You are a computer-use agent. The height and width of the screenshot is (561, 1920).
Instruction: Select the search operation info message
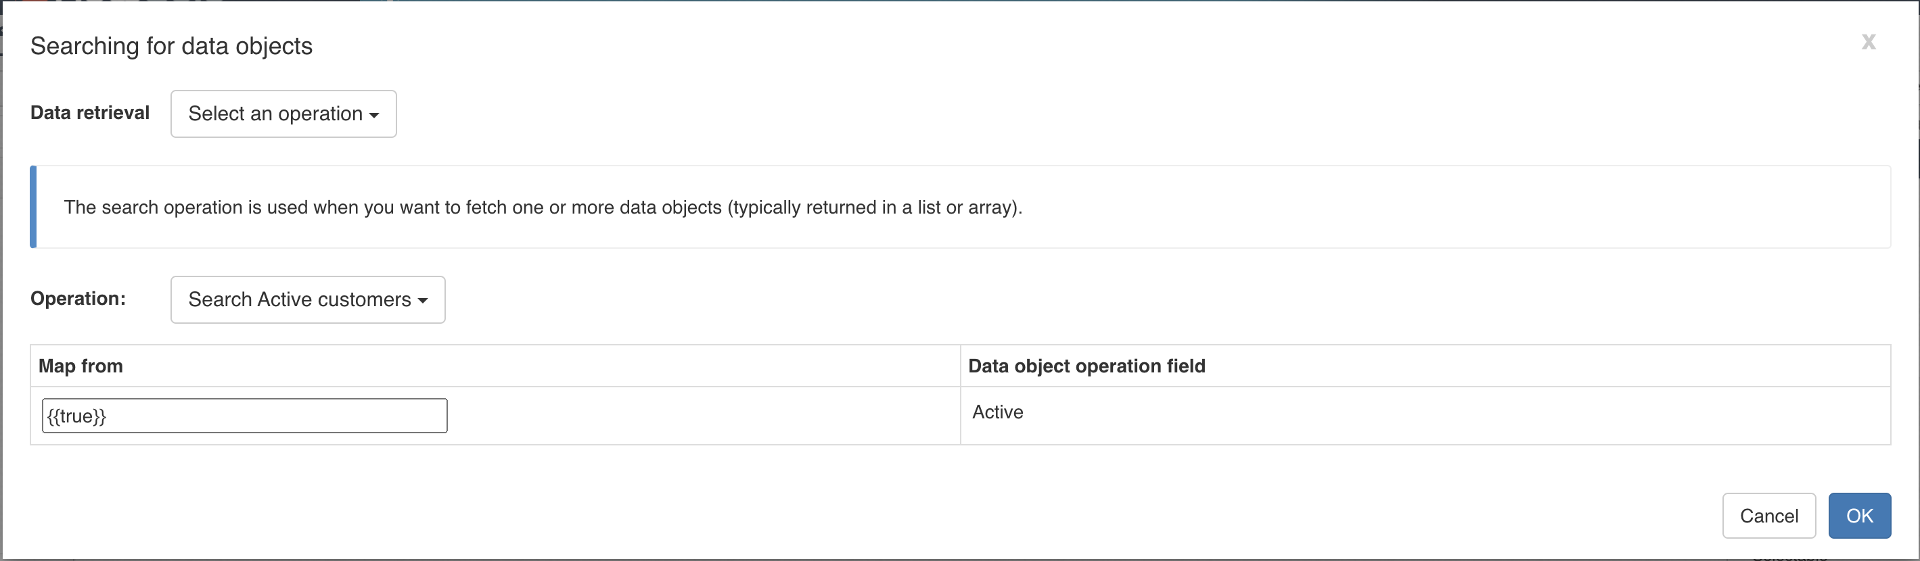point(543,207)
